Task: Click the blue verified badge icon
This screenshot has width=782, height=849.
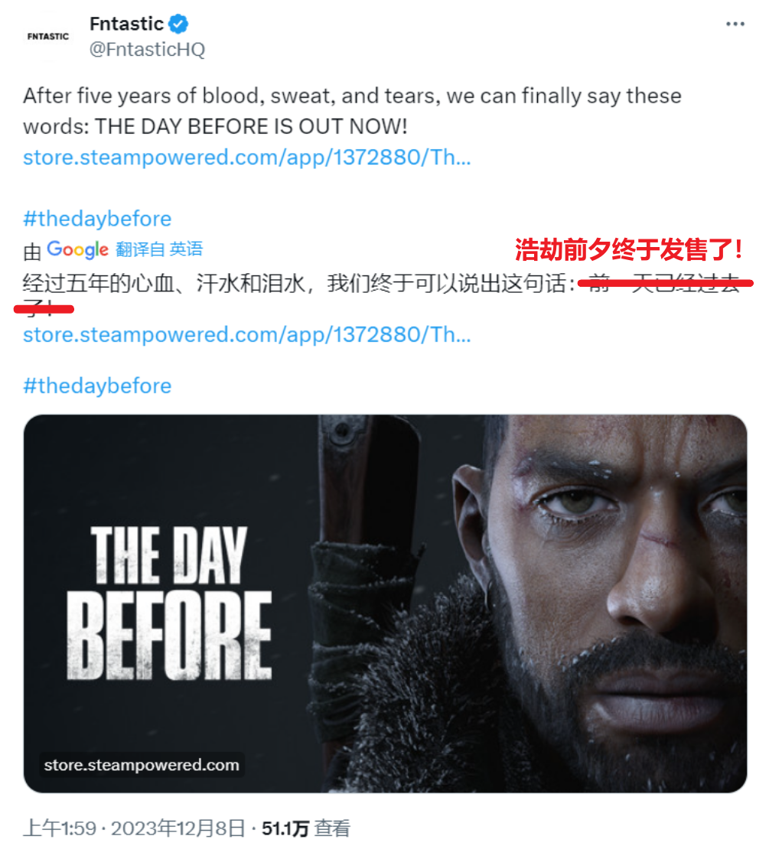Action: 178,24
